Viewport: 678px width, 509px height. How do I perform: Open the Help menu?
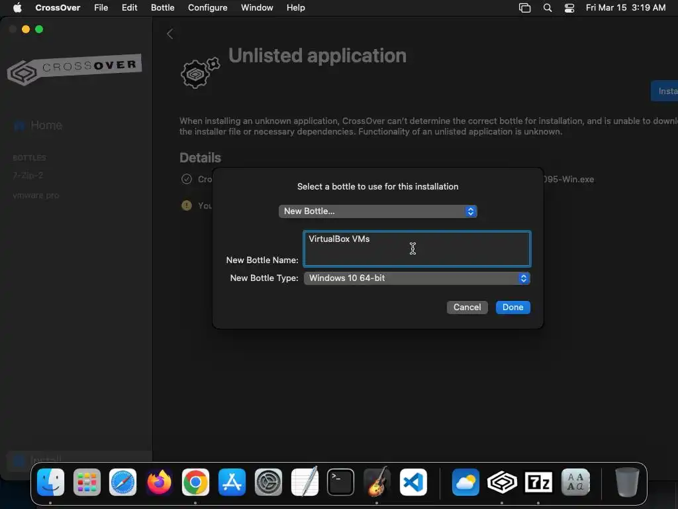[296, 7]
